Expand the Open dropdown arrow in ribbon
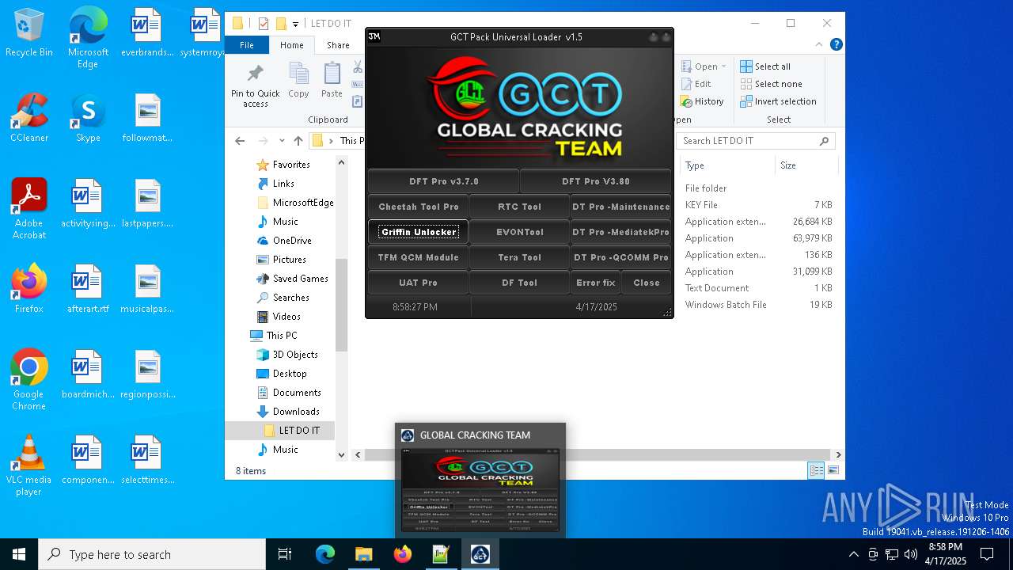The image size is (1013, 570). [723, 66]
